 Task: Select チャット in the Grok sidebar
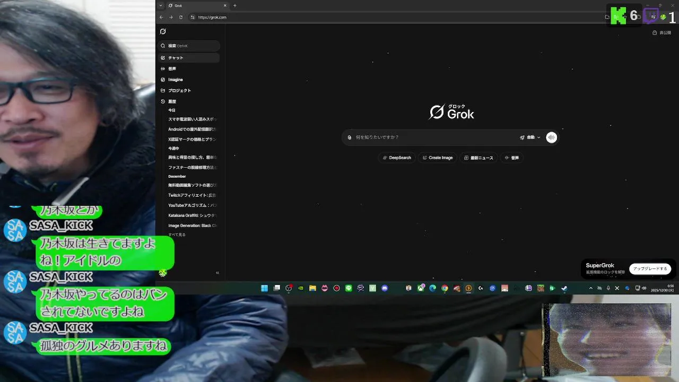[x=189, y=57]
